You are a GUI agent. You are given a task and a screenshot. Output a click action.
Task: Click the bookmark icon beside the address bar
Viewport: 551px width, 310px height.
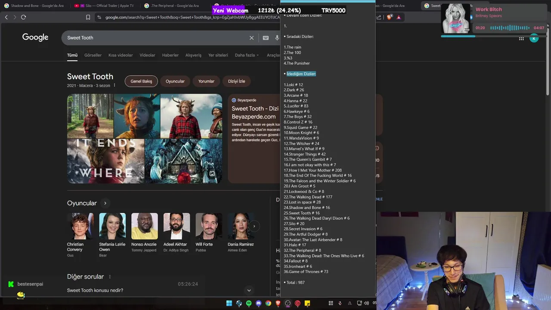click(x=88, y=17)
